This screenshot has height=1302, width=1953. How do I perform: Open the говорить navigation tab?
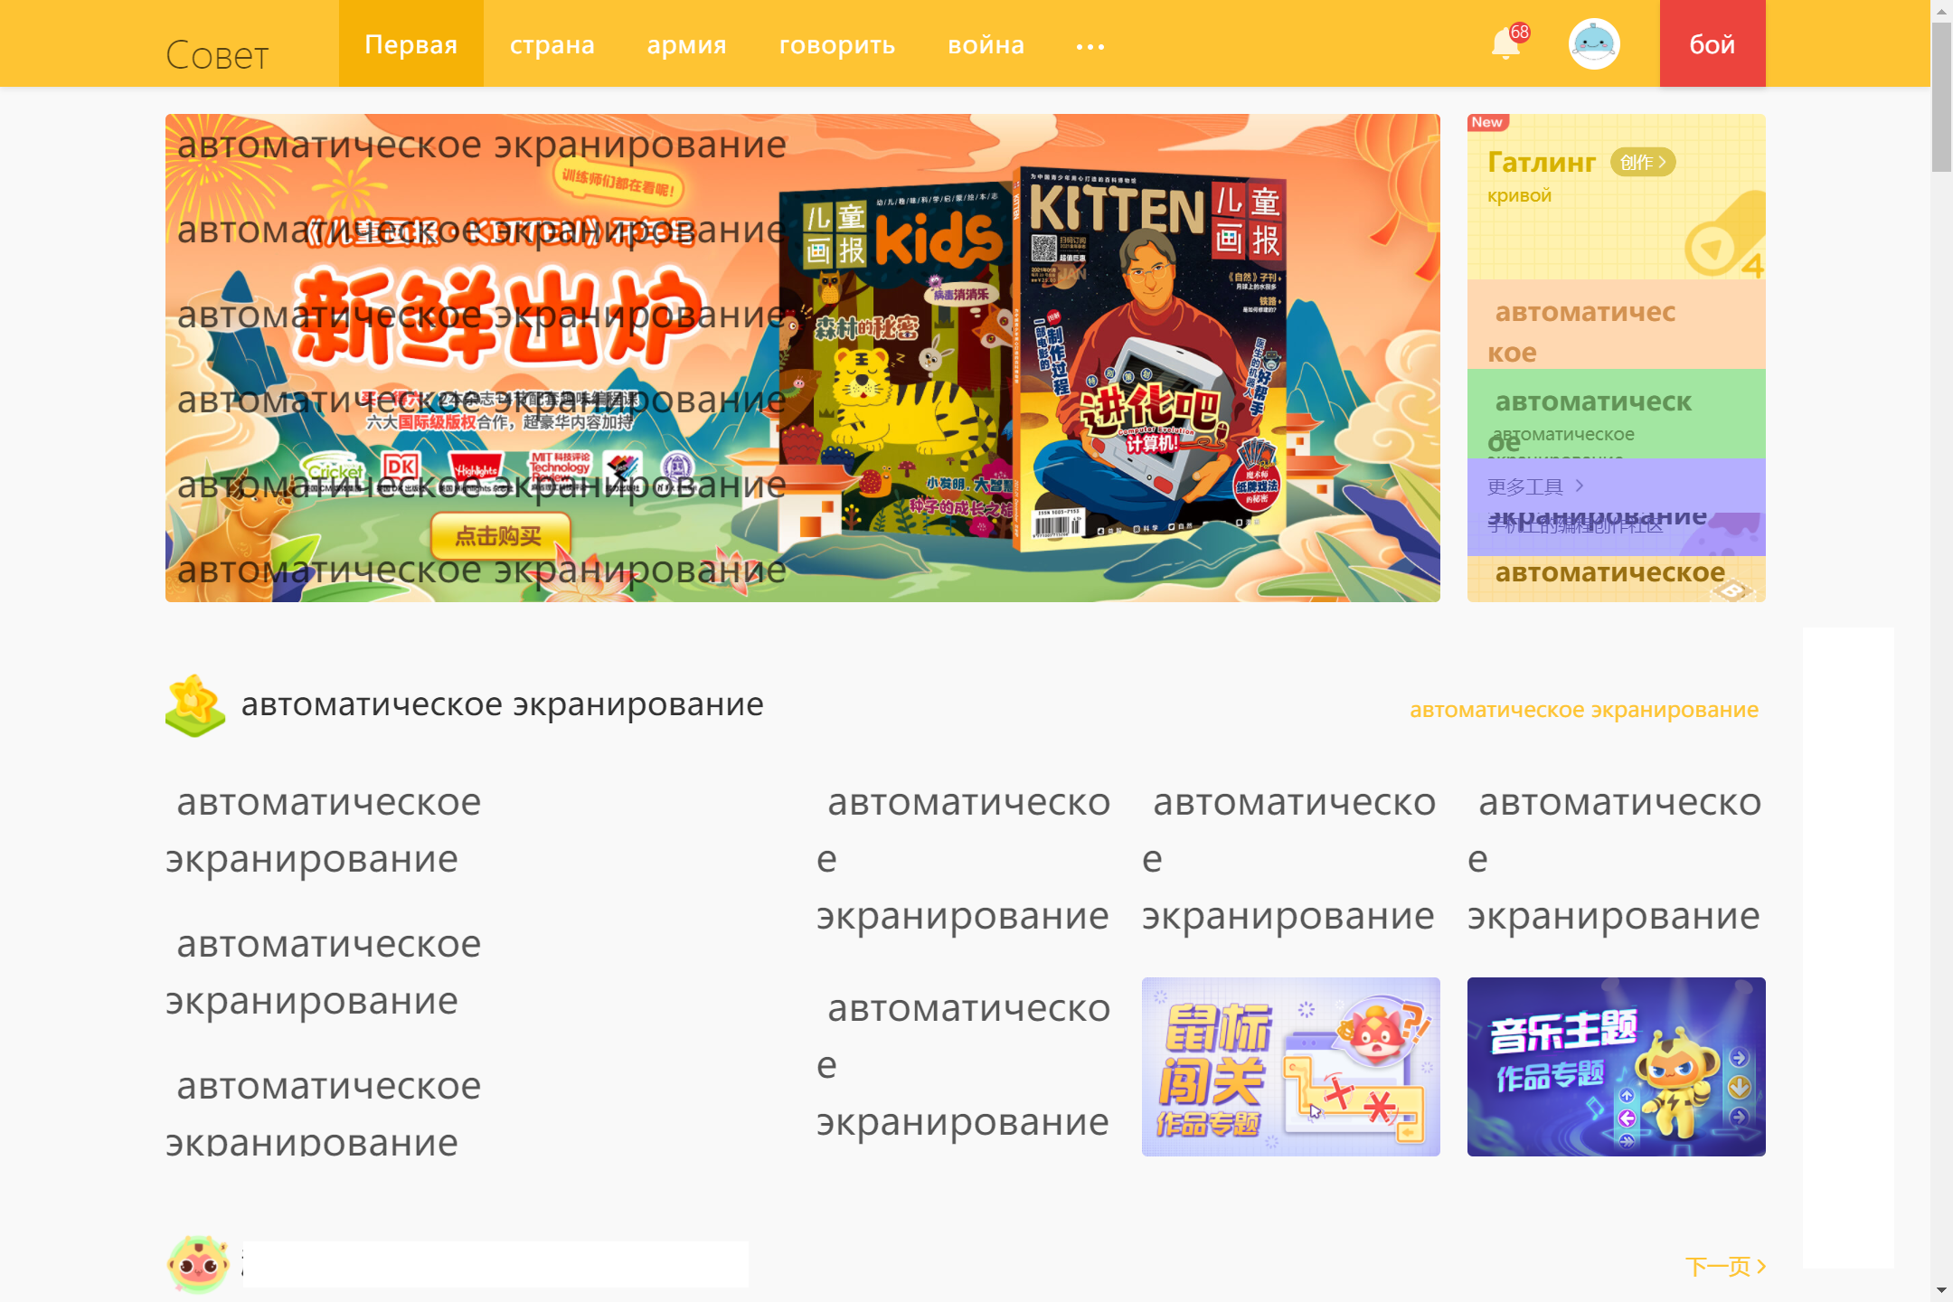[x=837, y=44]
